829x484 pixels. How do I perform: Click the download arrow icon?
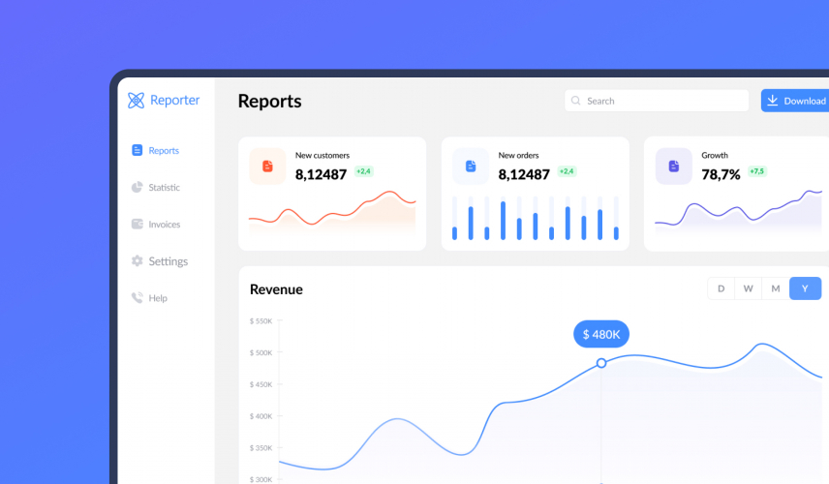[773, 101]
